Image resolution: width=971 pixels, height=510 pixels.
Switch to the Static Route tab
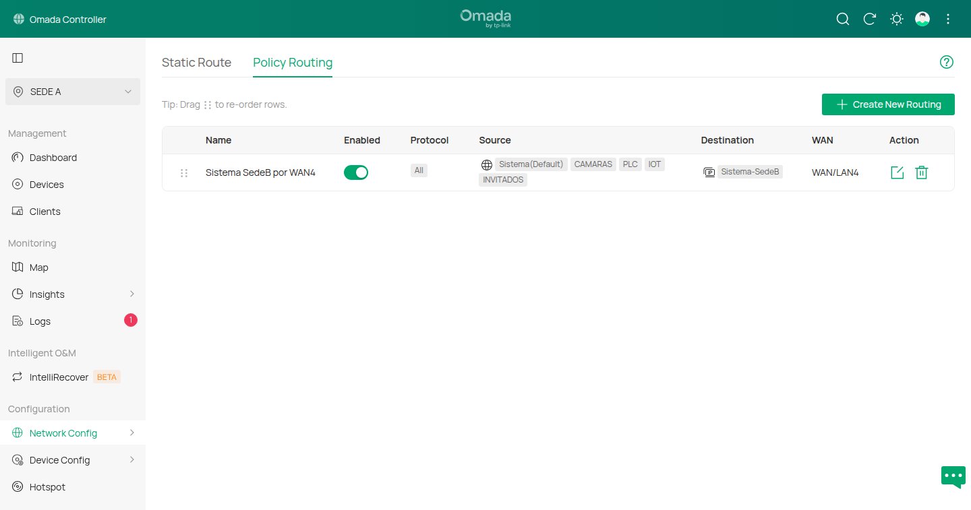tap(196, 63)
